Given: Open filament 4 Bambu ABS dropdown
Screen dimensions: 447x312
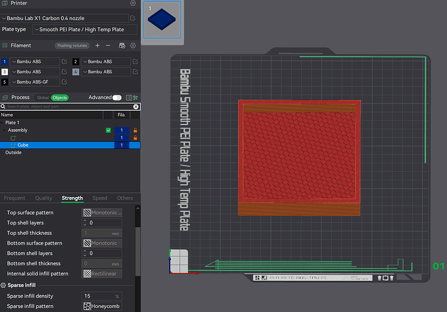Looking at the screenshot, I should pyautogui.click(x=106, y=71).
